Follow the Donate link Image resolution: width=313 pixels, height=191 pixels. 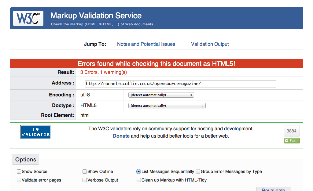pos(121,136)
